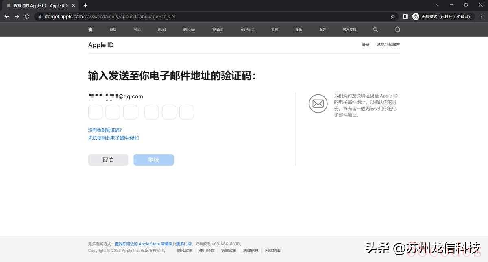Expand the tab search chevron
Viewport: 488px width, 262px height.
pyautogui.click(x=437, y=5)
